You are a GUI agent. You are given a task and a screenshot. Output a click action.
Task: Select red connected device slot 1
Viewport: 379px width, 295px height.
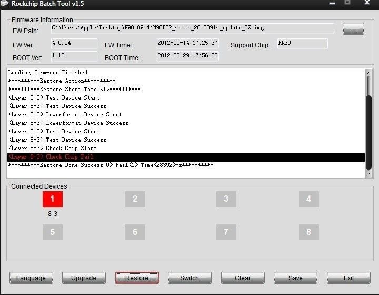click(x=53, y=199)
